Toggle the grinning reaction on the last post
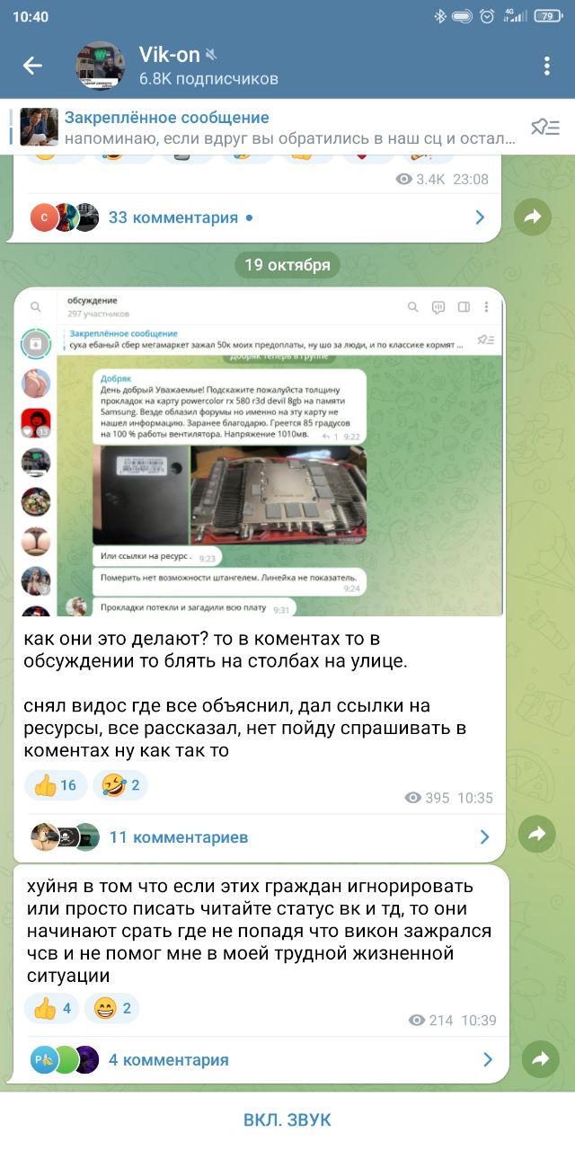The image size is (575, 1150). 112,1009
